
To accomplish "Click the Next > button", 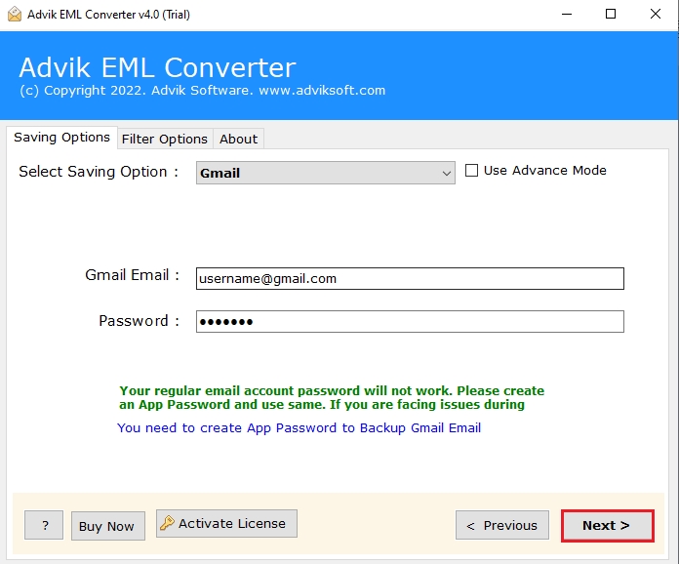I will pos(607,525).
